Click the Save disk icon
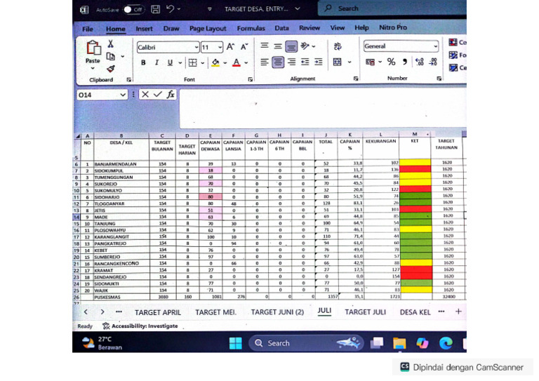Screen dimensions: 539x381 tap(155, 9)
